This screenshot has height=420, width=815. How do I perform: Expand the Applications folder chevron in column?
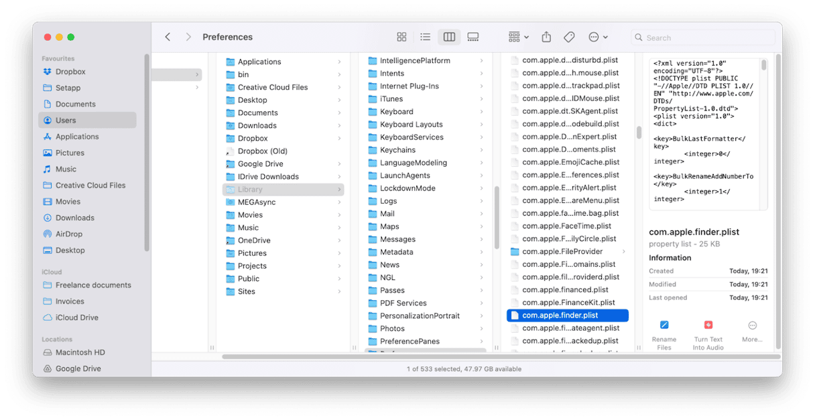(339, 62)
